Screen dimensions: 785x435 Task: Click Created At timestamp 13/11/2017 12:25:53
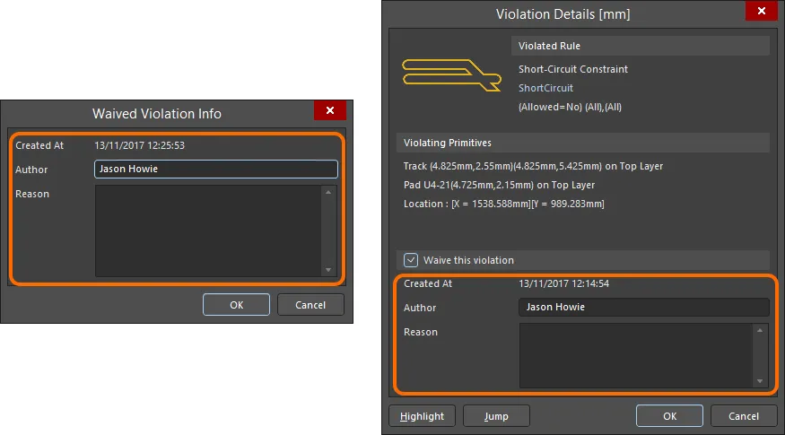point(139,145)
